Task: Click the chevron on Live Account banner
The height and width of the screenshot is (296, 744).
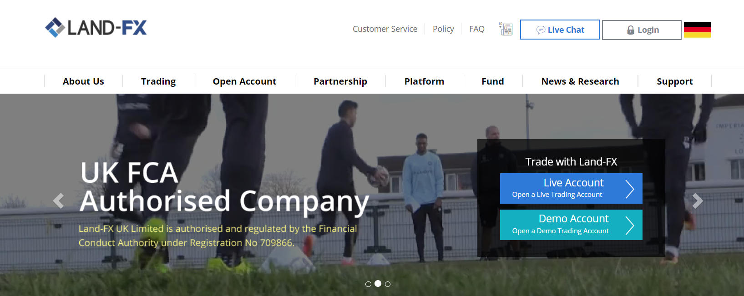Action: click(x=630, y=189)
